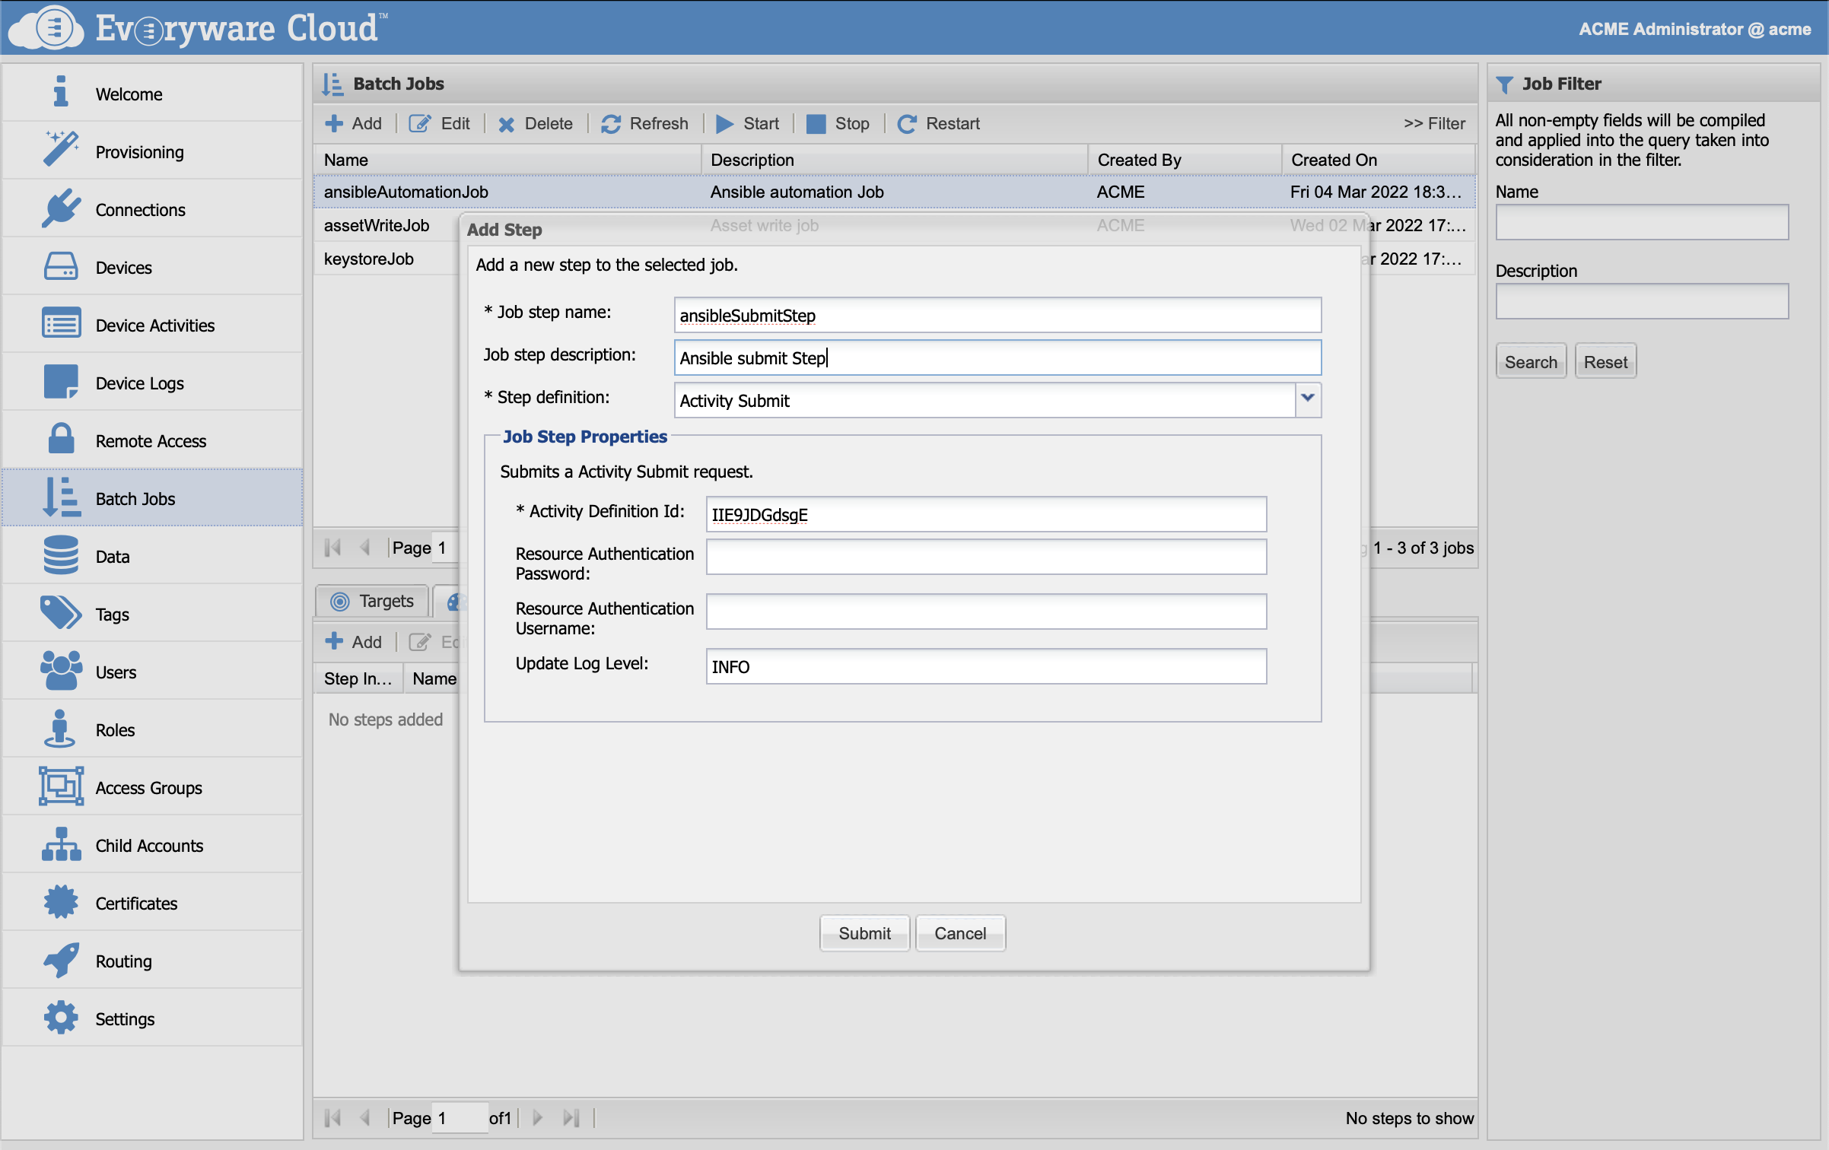1829x1150 pixels.
Task: Click the Provisioning wand icon
Action: 61,150
